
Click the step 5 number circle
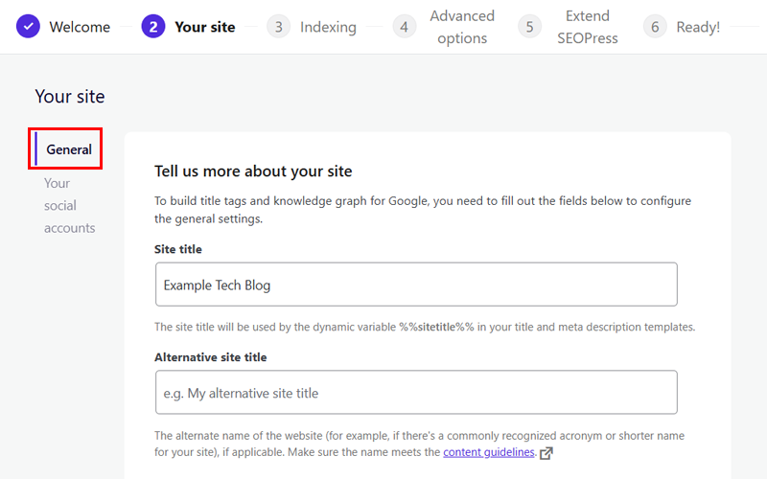(x=529, y=27)
